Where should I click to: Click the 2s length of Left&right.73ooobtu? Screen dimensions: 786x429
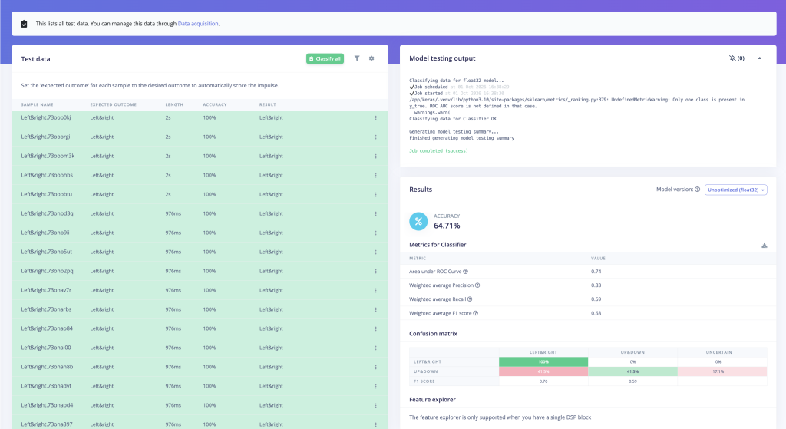(x=168, y=194)
